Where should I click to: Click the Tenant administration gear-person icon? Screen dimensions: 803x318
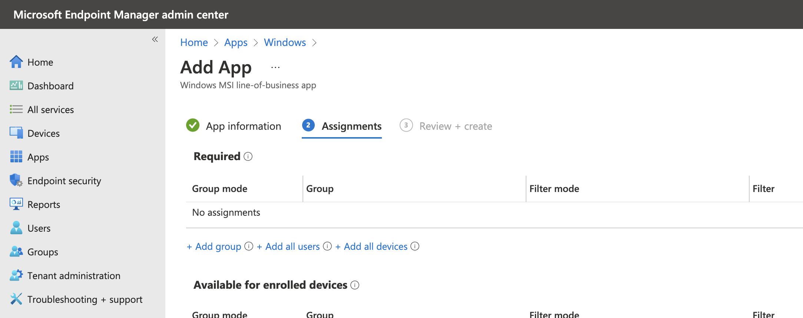(x=16, y=275)
